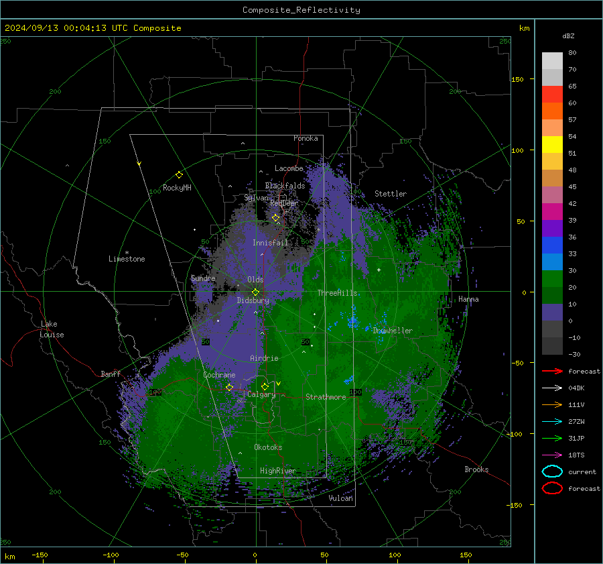Viewport: 603px width, 564px height.
Task: Click the red forecast arrow legend icon
Action: pos(552,371)
